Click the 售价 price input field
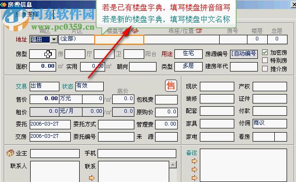Screen dimensions: 296x182 (45, 99)
